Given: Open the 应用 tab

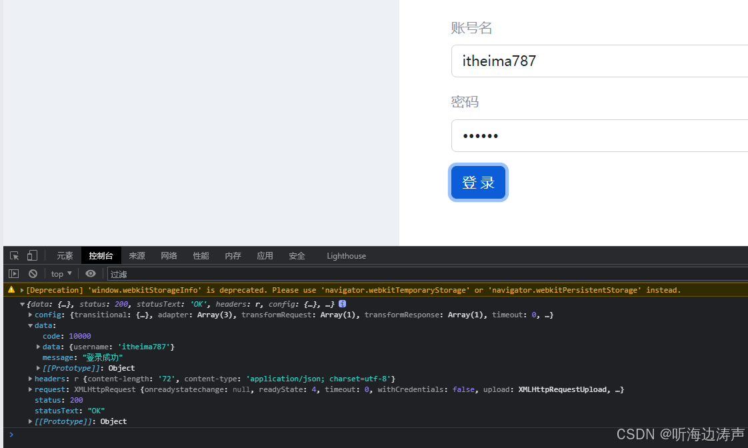Looking at the screenshot, I should click(x=265, y=256).
